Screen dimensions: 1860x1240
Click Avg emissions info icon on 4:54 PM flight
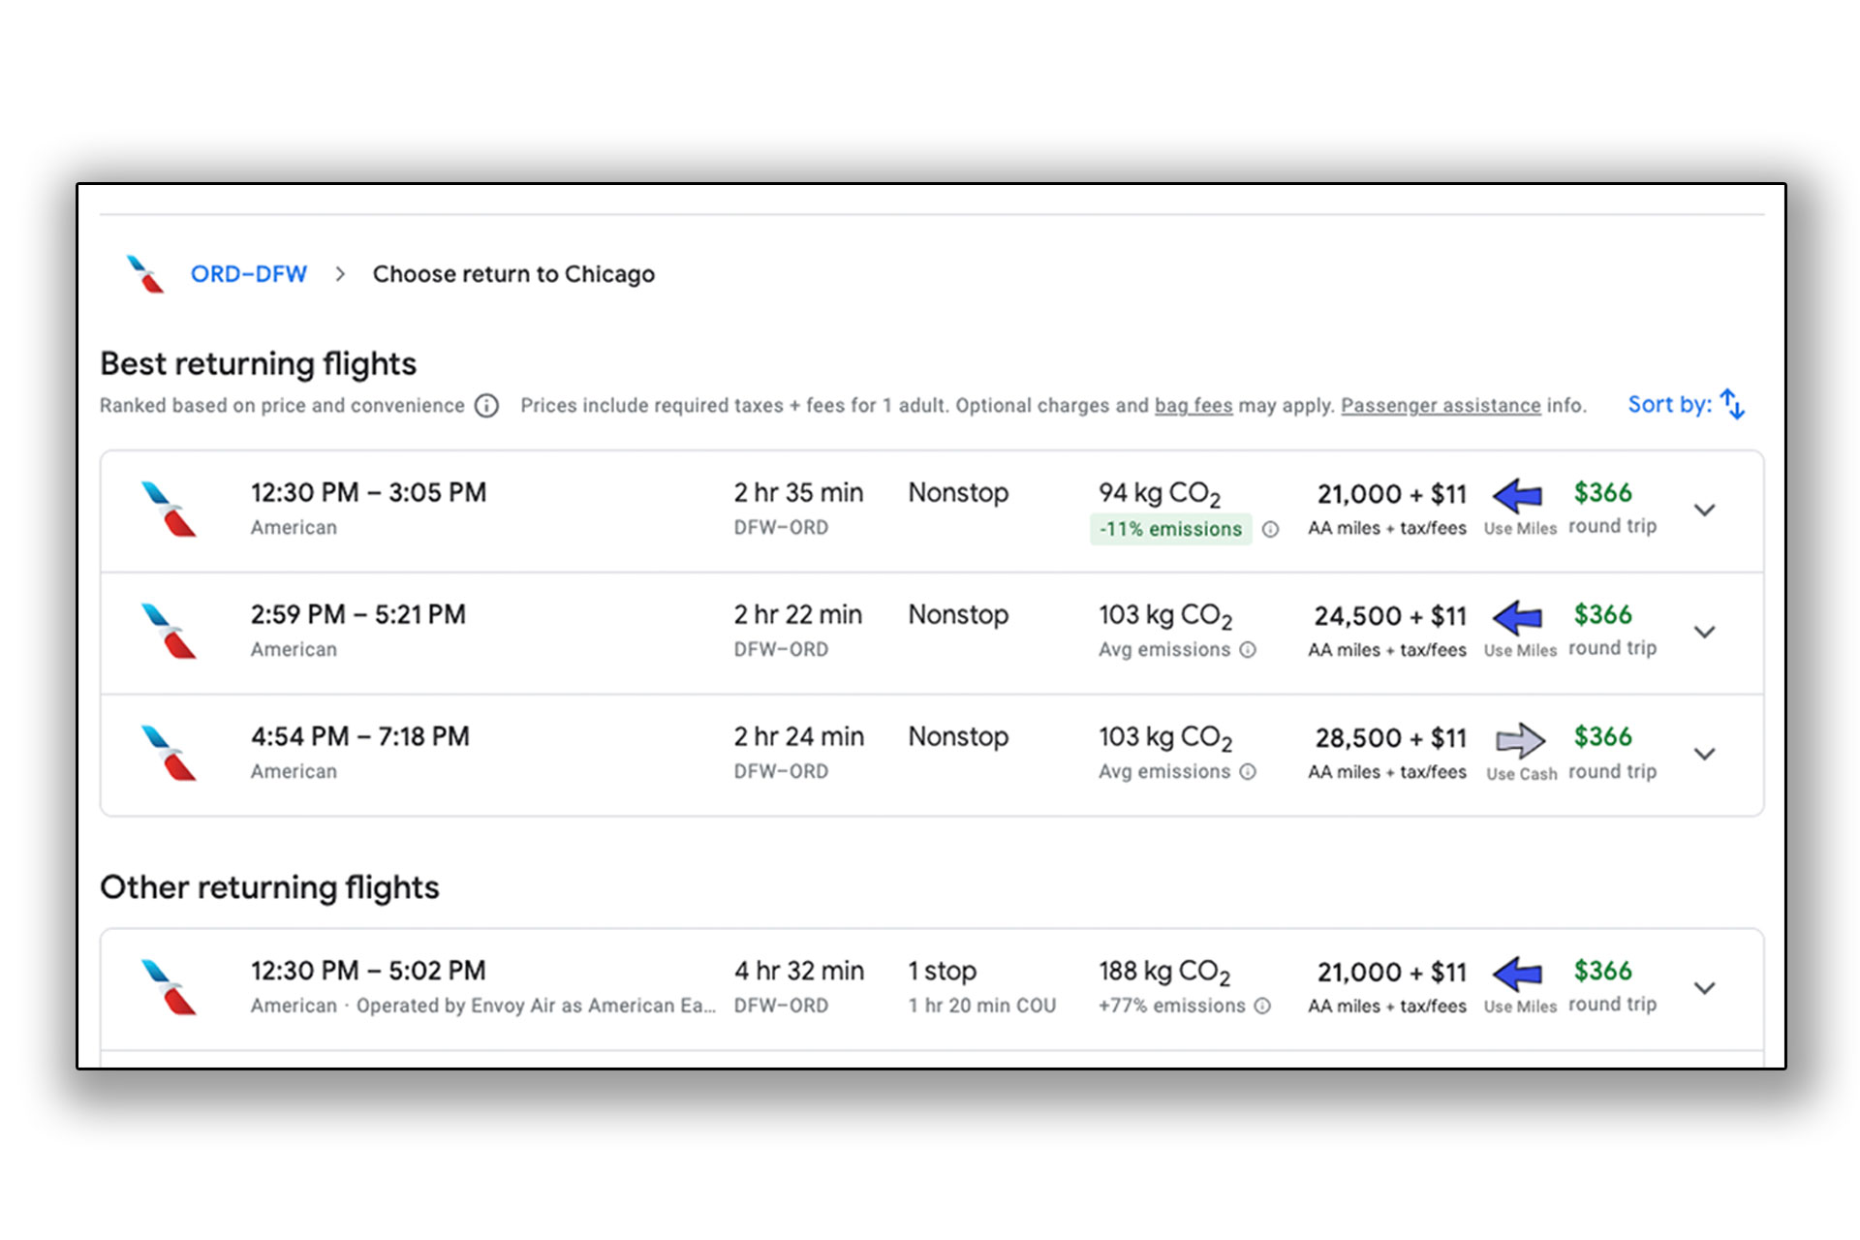point(1248,772)
